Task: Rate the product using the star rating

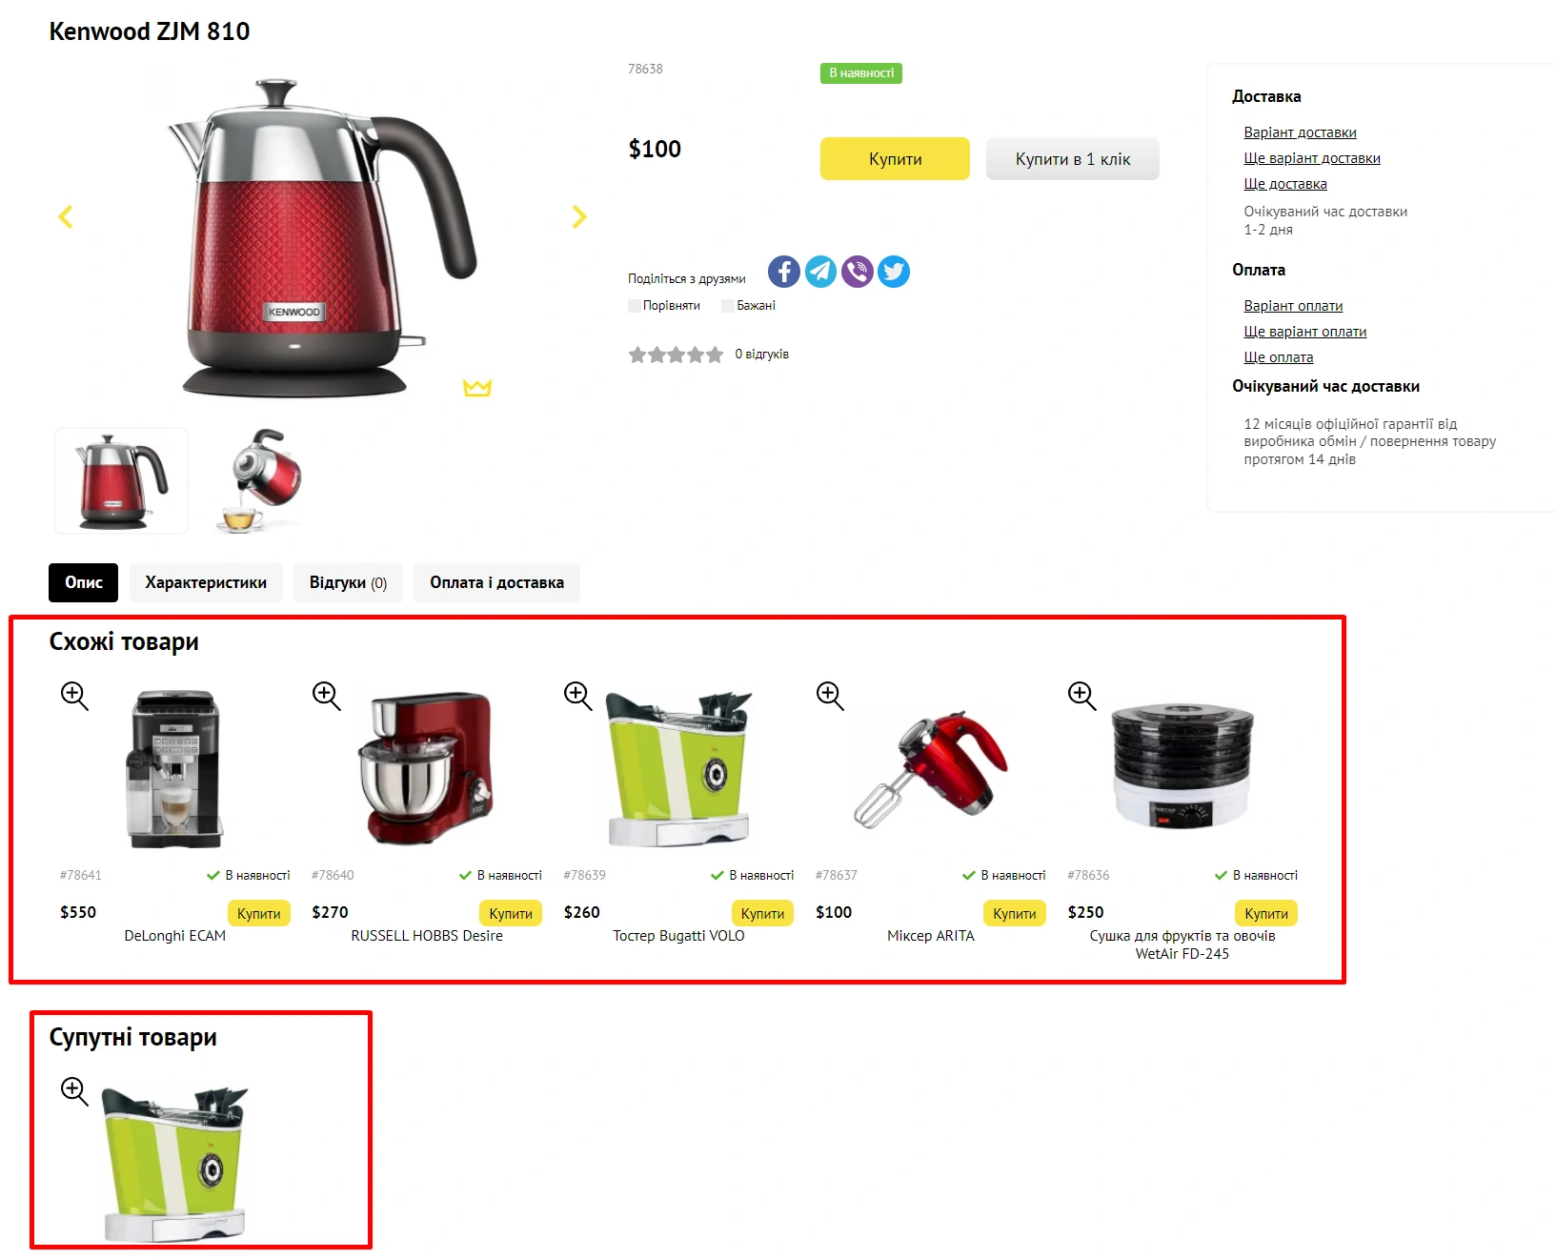Action: tap(676, 355)
